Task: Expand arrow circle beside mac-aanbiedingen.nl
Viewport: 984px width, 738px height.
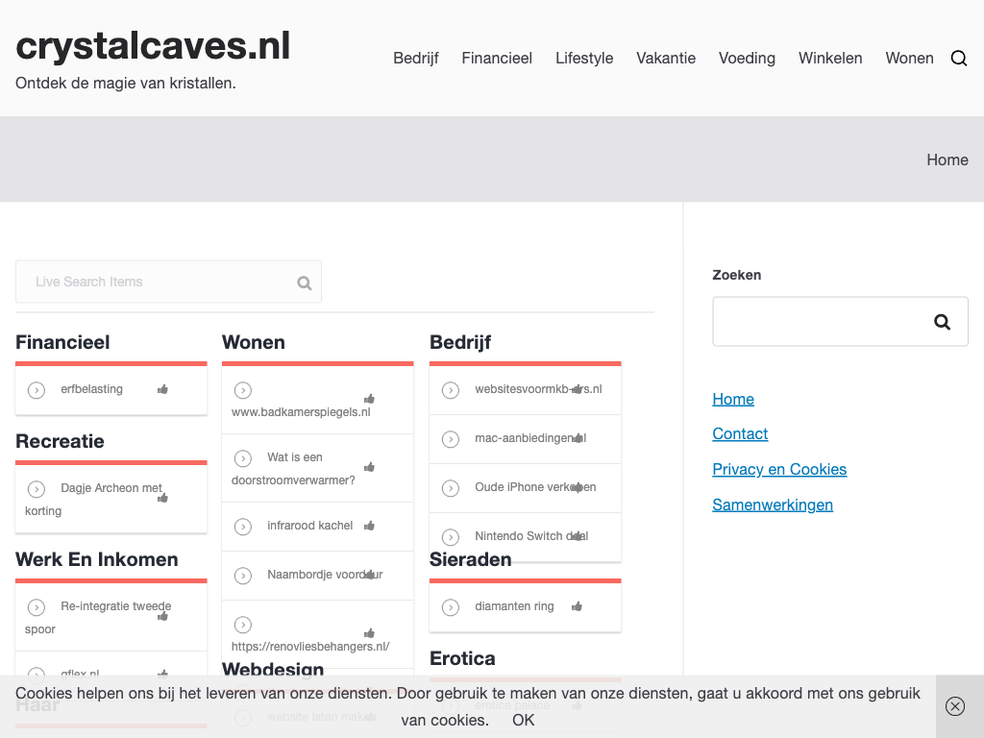Action: pos(450,439)
